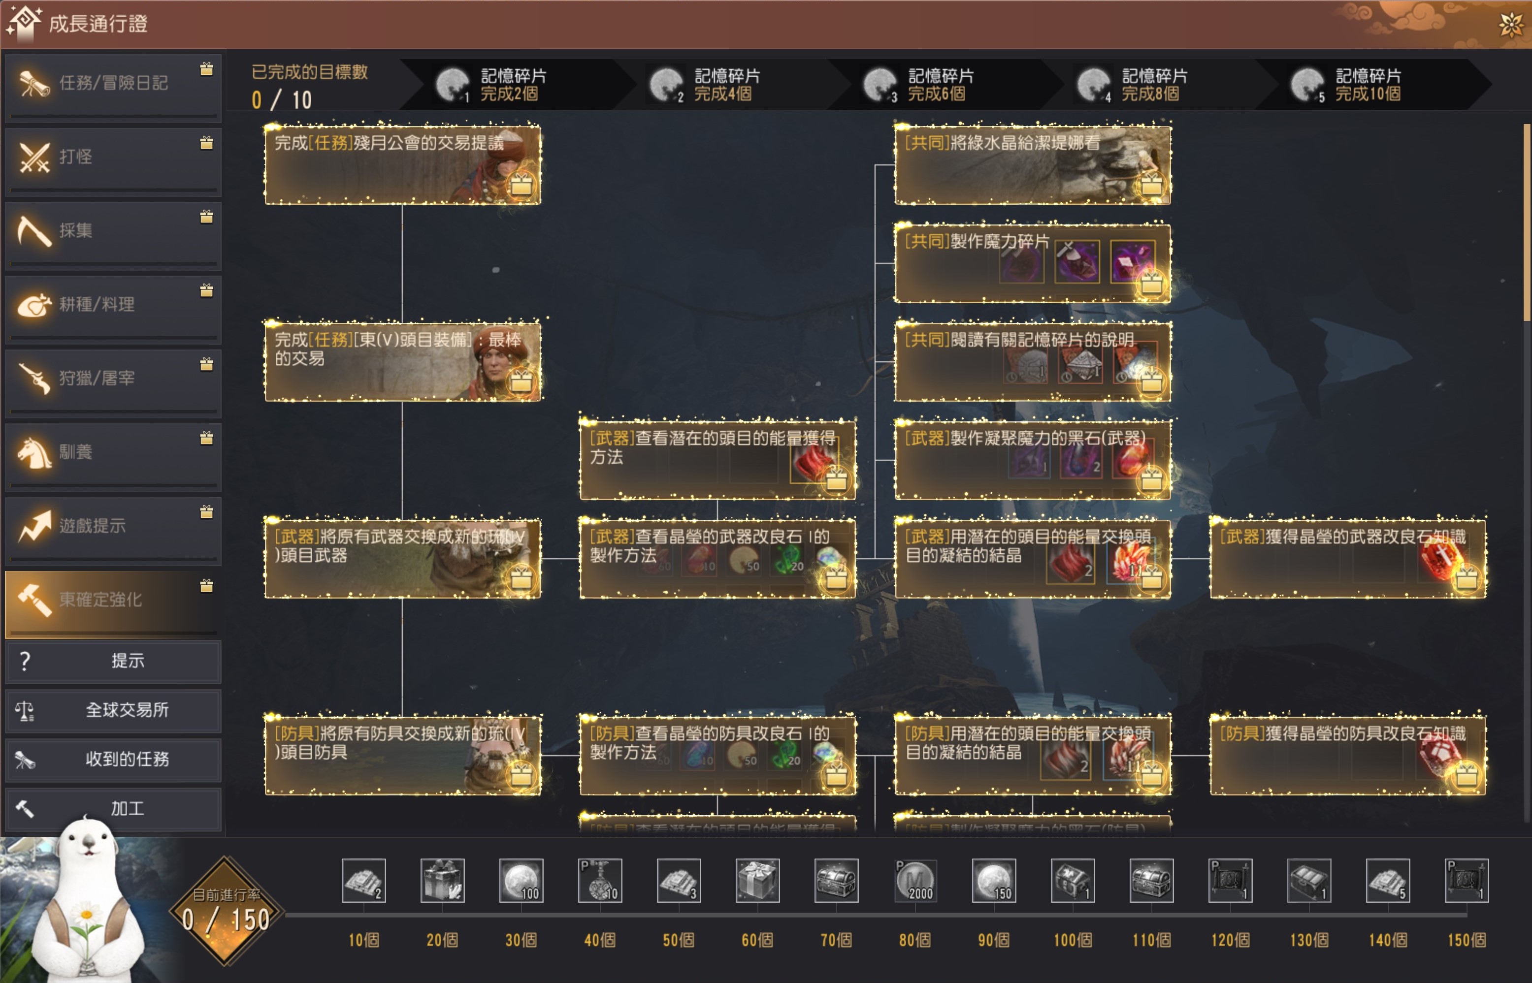The image size is (1532, 983).
Task: Click the flower icon in top-right corner
Action: (1511, 25)
